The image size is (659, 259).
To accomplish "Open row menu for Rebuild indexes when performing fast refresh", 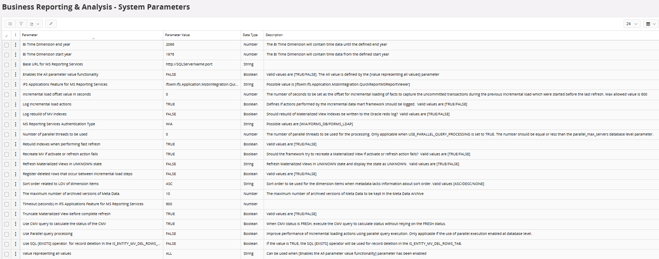I will pyautogui.click(x=16, y=144).
